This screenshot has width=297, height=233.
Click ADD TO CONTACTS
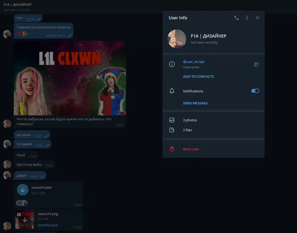pyautogui.click(x=198, y=77)
